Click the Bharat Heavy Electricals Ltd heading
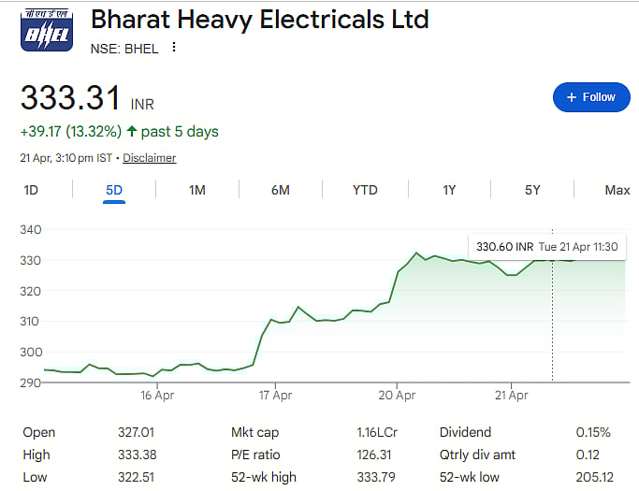Viewport: 639px width, 491px height. [x=259, y=19]
